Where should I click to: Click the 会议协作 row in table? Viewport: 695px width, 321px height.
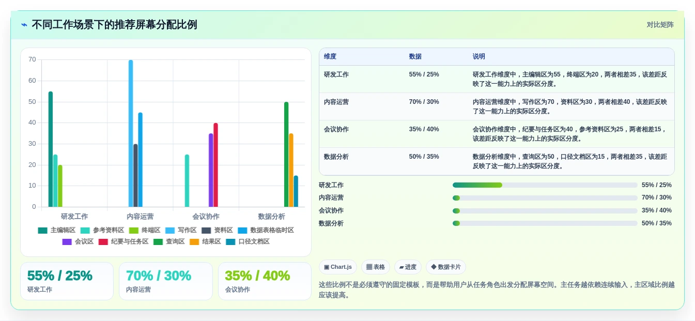497,134
